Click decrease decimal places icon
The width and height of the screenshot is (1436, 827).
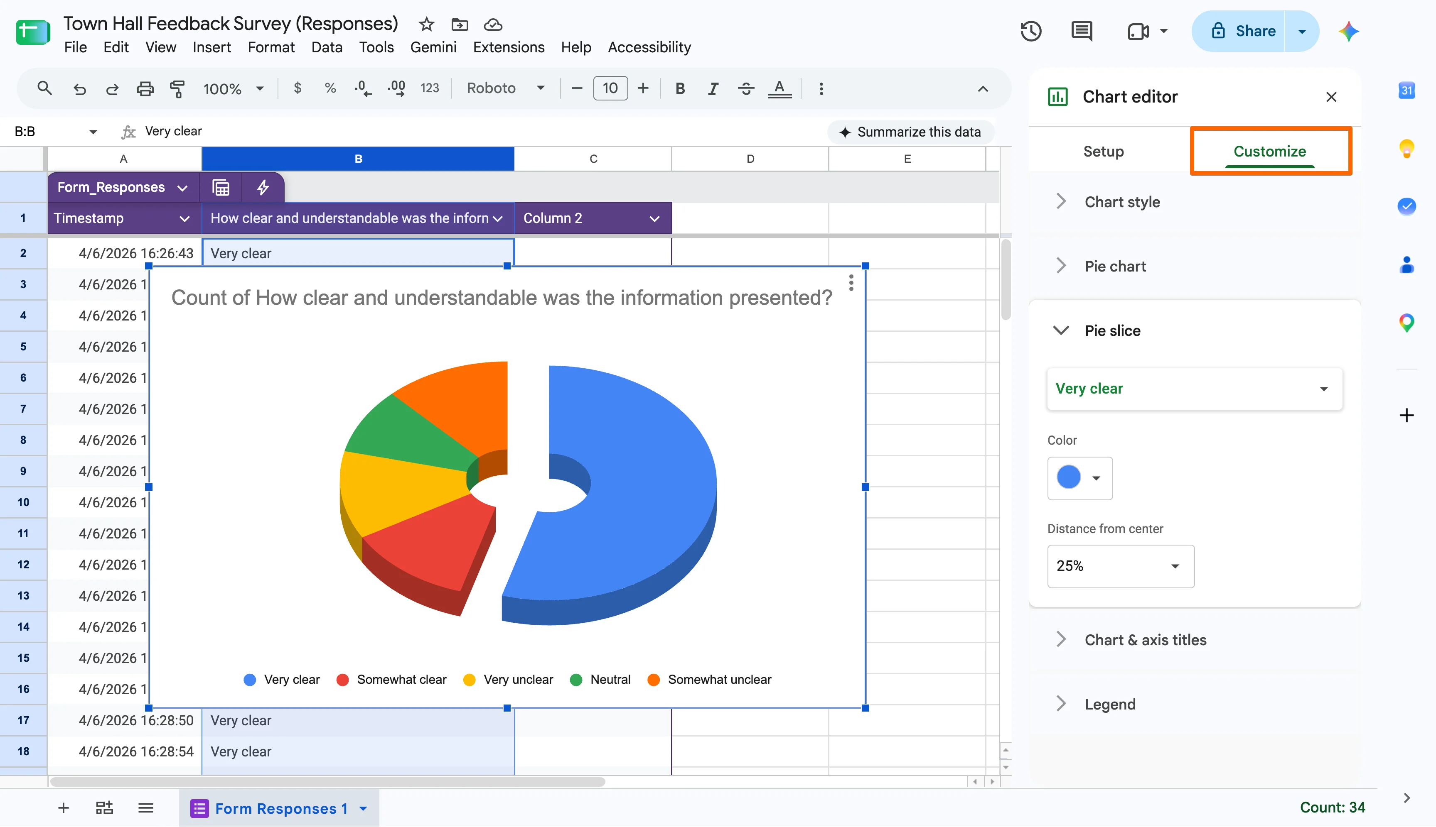tap(363, 88)
